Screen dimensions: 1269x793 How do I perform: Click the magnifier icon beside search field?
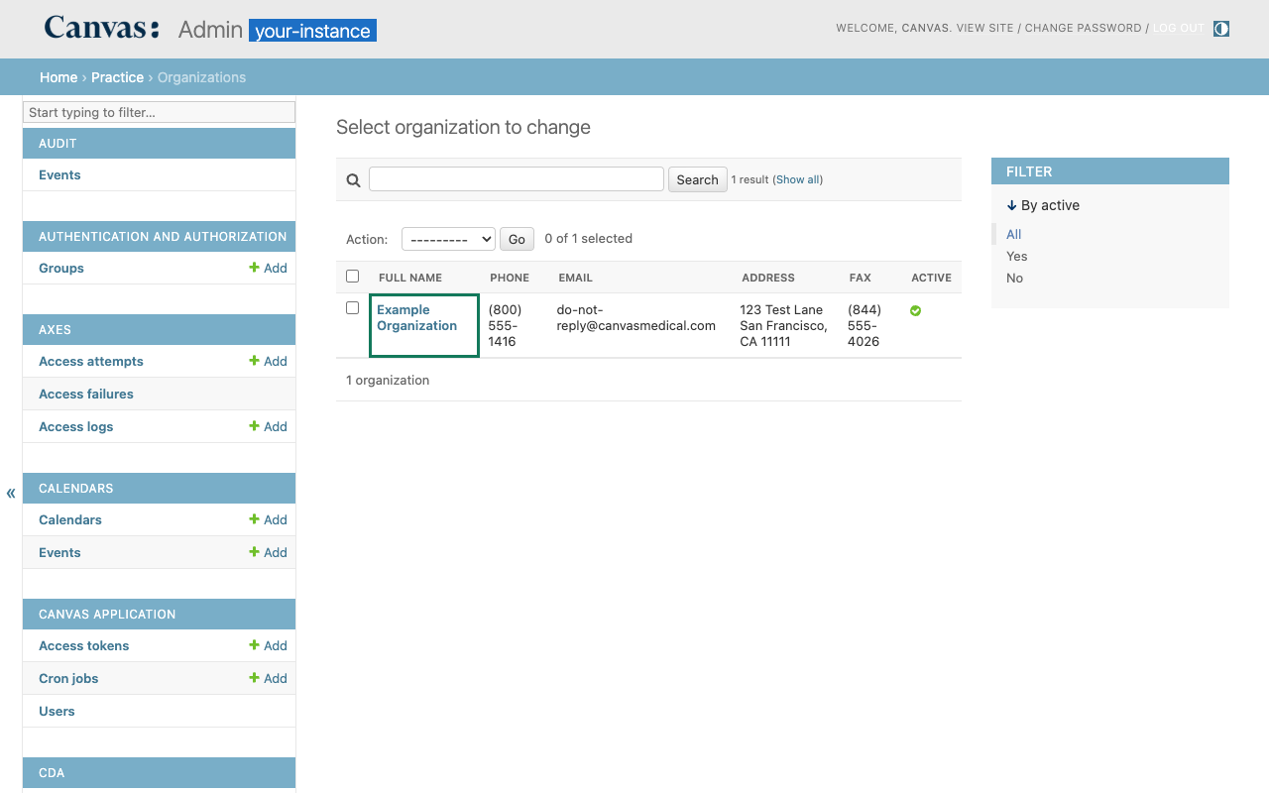(x=353, y=180)
